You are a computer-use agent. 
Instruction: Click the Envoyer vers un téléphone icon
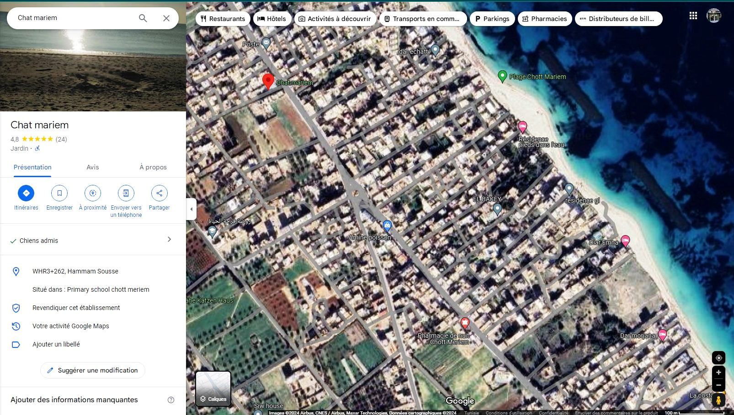[x=126, y=193]
